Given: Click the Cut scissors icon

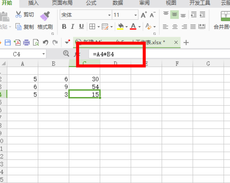Looking at the screenshot, I should click(18, 15).
